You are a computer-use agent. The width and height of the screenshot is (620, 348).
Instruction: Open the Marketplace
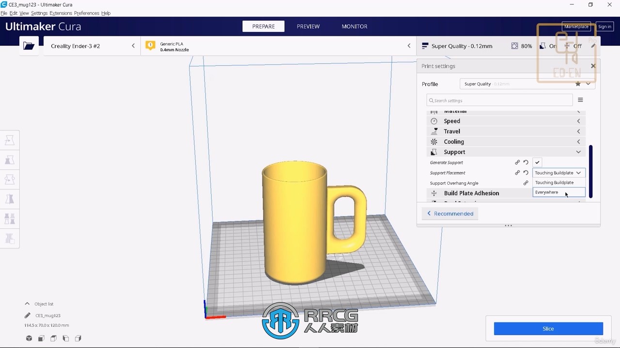coord(576,27)
